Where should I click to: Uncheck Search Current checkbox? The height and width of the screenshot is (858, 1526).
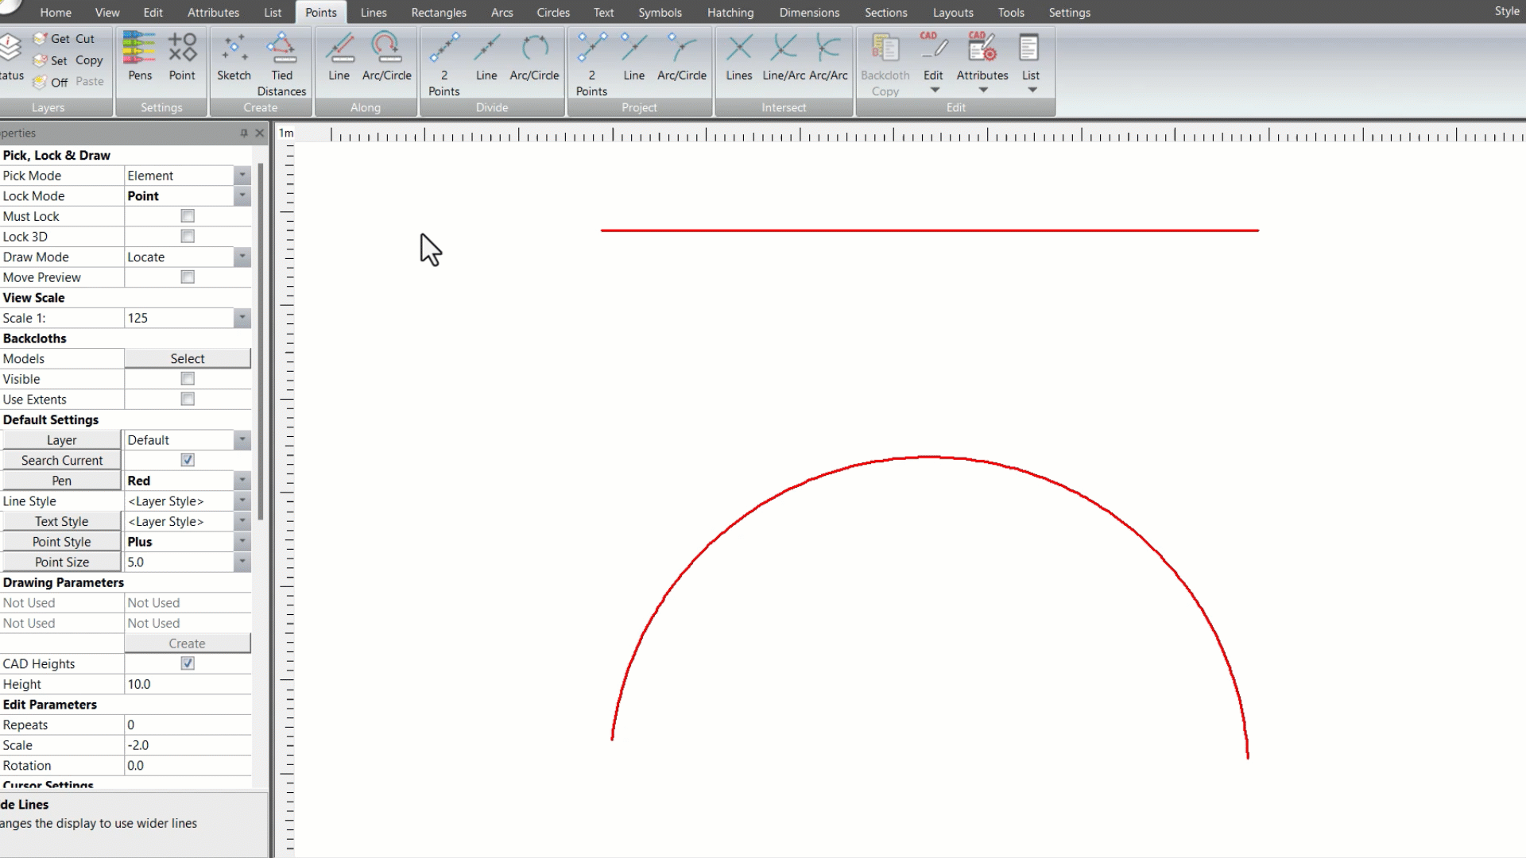click(x=188, y=460)
